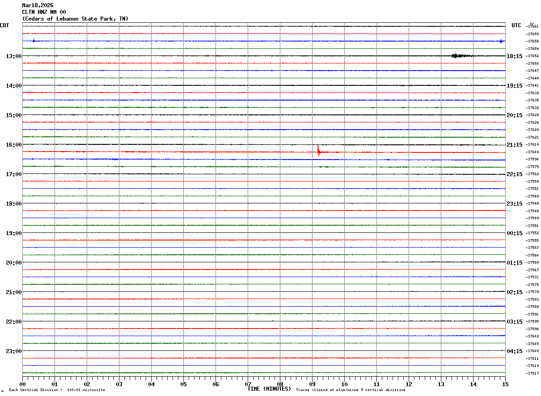The image size is (541, 396).
Task: Click the 19:15 UTC row label
Action: point(515,86)
